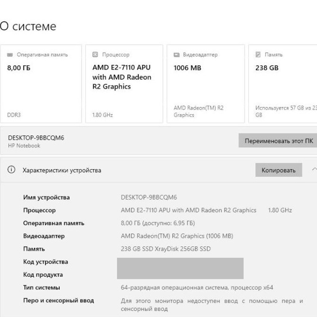Click the Переименовать этот ПК button
Viewport: 317px width, 317px height.
(x=278, y=141)
